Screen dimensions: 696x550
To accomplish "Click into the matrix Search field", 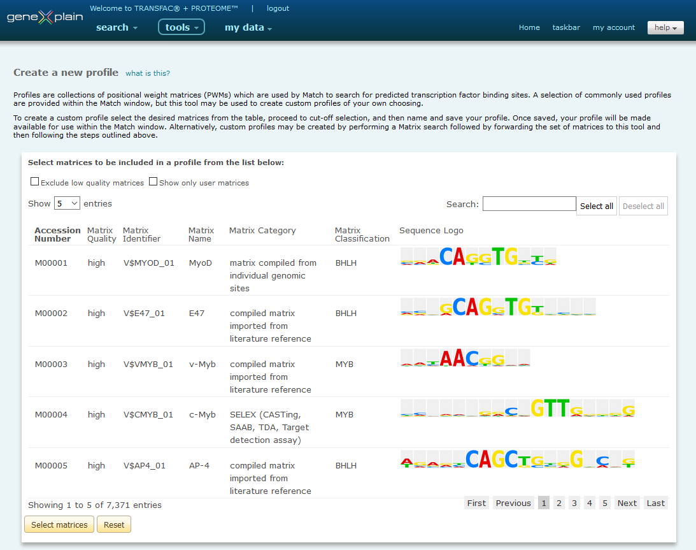I will coord(529,204).
